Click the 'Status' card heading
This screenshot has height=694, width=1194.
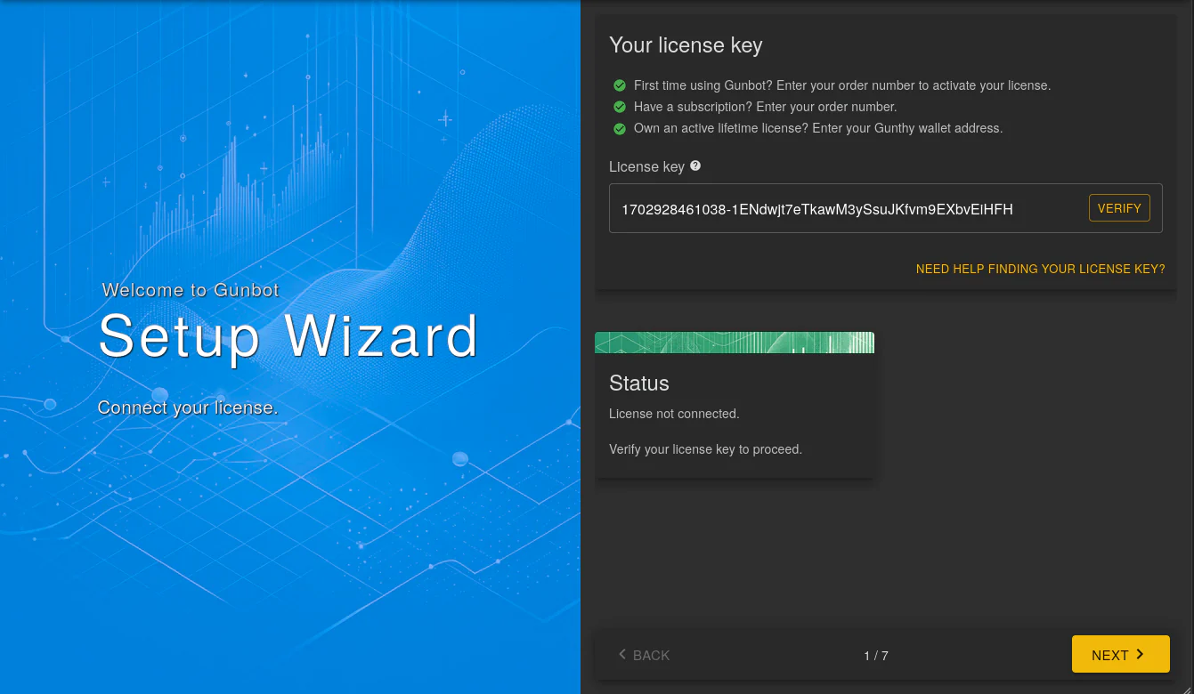tap(639, 383)
